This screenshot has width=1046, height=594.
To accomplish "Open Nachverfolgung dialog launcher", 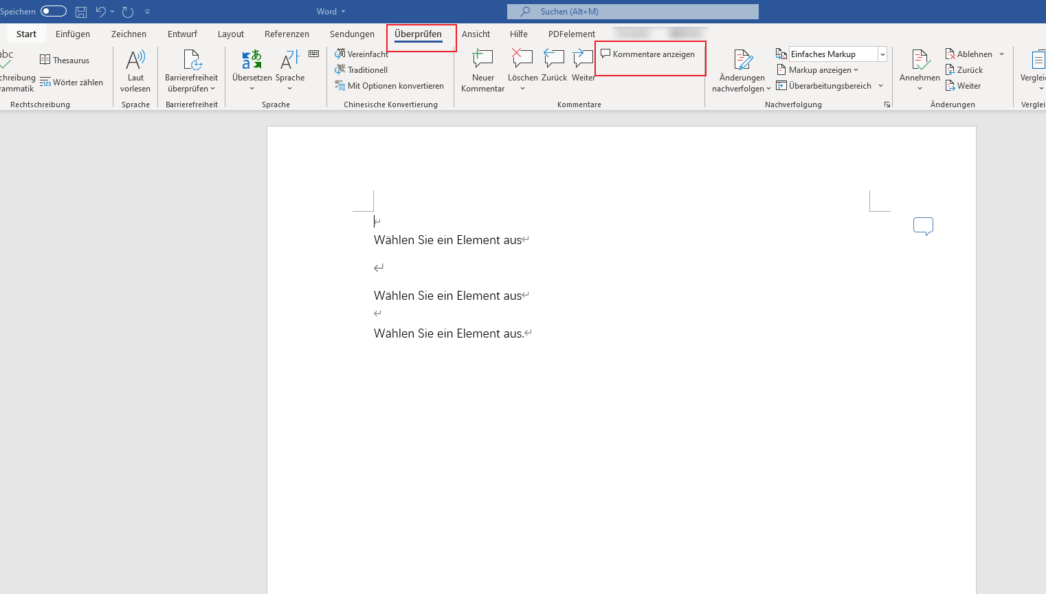I will 887,104.
